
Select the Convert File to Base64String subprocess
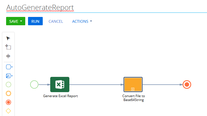[133, 84]
